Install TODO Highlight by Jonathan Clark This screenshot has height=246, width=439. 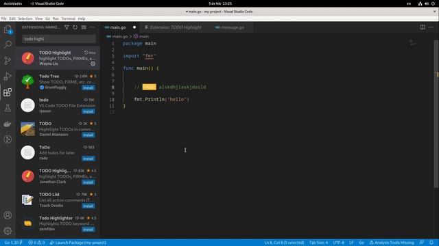tap(88, 182)
